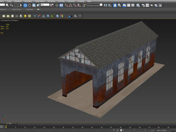Toggle the Percent Snap button
The width and height of the screenshot is (176, 132).
(x=75, y=5)
